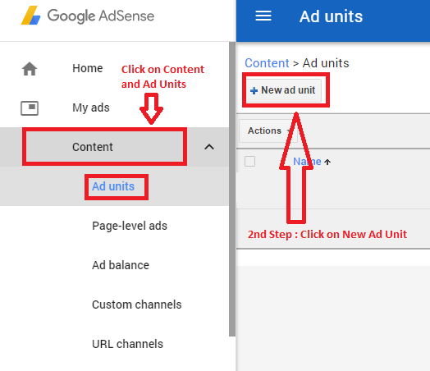This screenshot has width=430, height=371.
Task: Click the sort arrow beside Name
Action: (x=327, y=162)
